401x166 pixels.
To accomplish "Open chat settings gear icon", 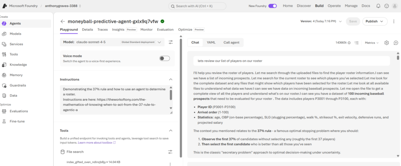I will (x=387, y=43).
